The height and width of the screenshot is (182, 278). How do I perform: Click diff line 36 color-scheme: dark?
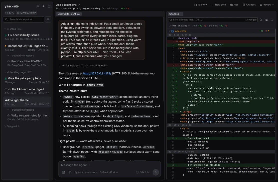(x=221, y=138)
